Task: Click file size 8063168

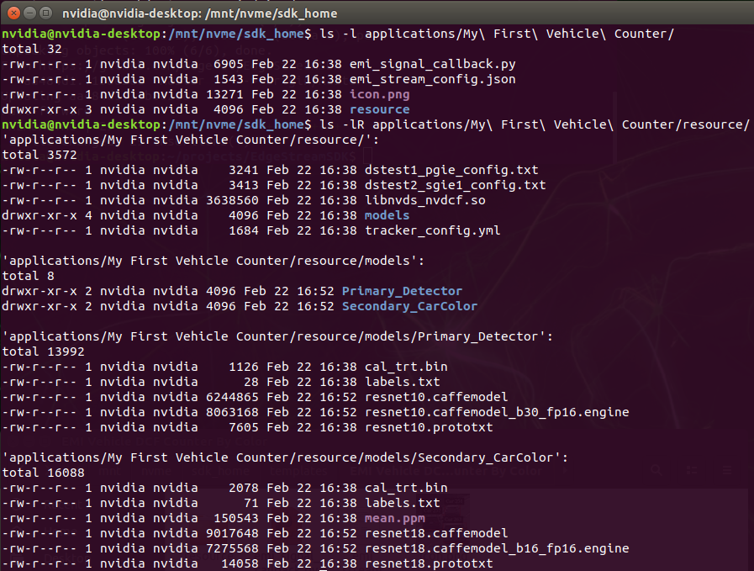Action: pos(232,412)
